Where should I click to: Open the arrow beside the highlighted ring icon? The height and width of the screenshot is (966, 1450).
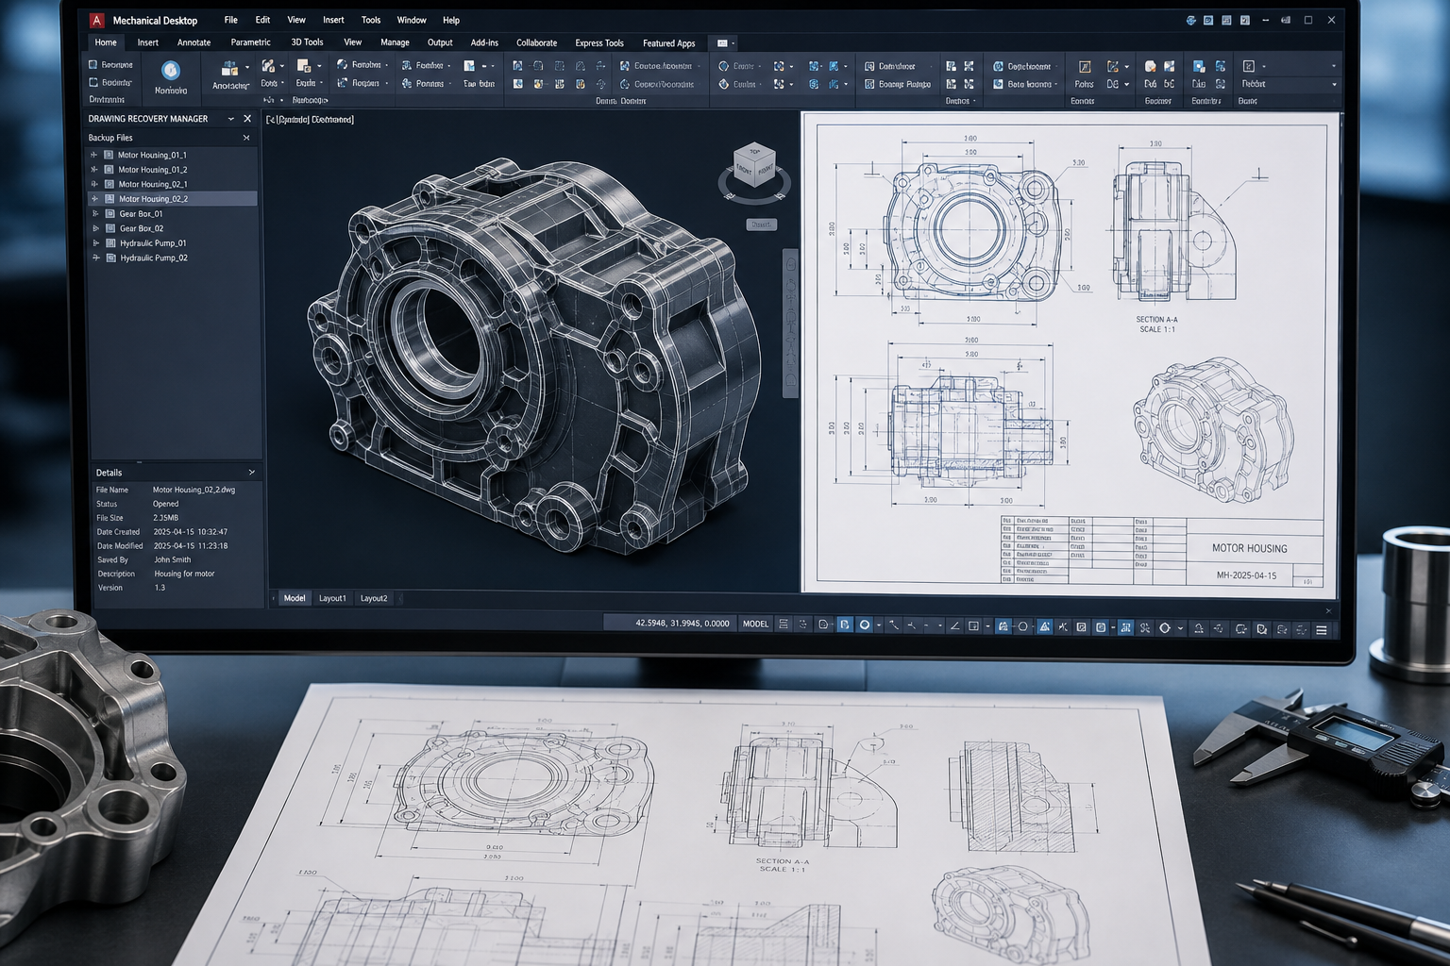(x=879, y=625)
